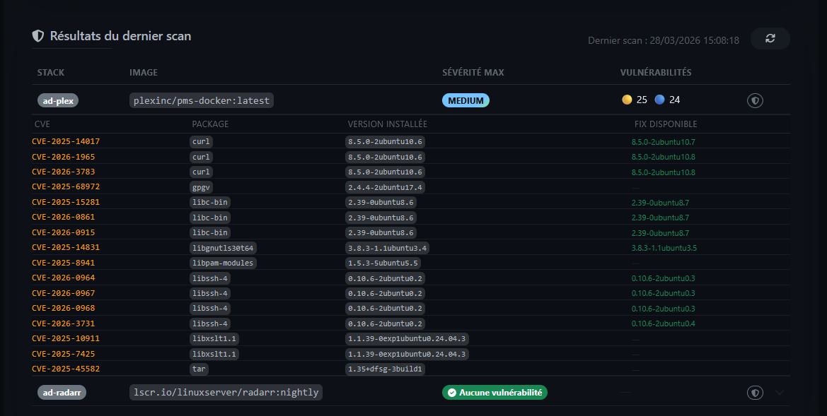Click the 0.10.6-2ubuntu0.4 fix version
Image resolution: width=827 pixels, height=416 pixels.
click(663, 323)
